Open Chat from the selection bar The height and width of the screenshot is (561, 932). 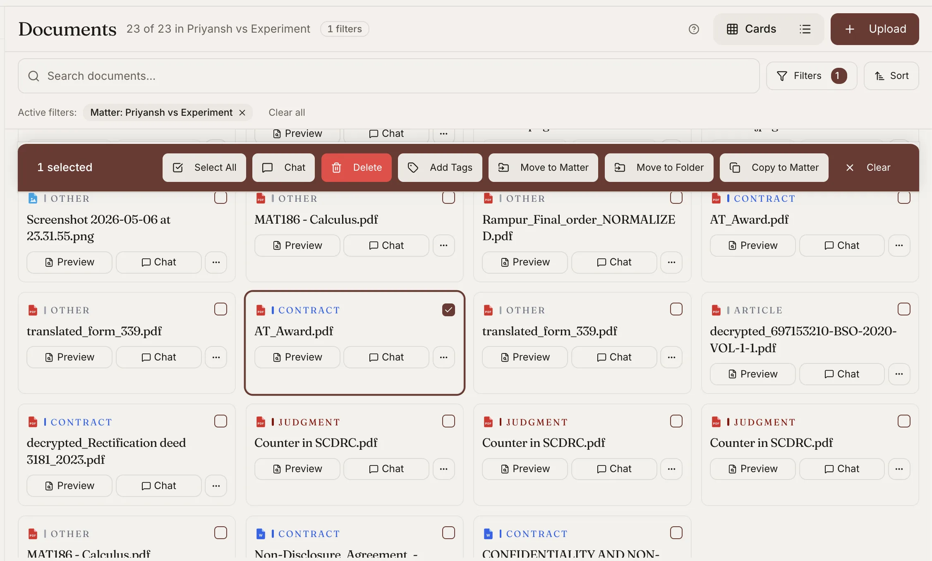point(283,167)
